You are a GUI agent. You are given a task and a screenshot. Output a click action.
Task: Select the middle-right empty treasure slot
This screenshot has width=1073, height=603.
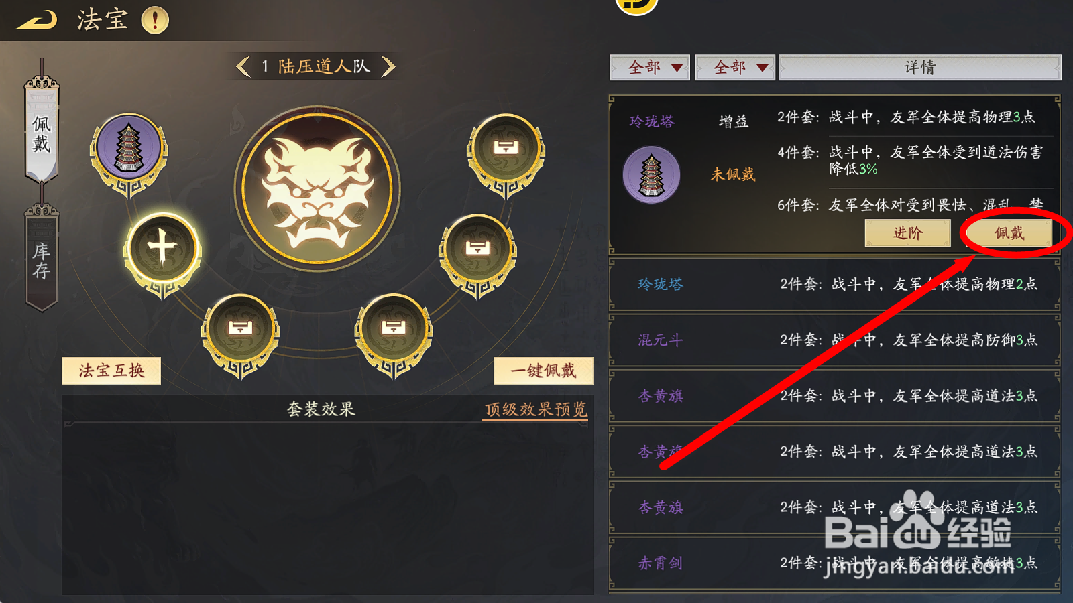477,253
